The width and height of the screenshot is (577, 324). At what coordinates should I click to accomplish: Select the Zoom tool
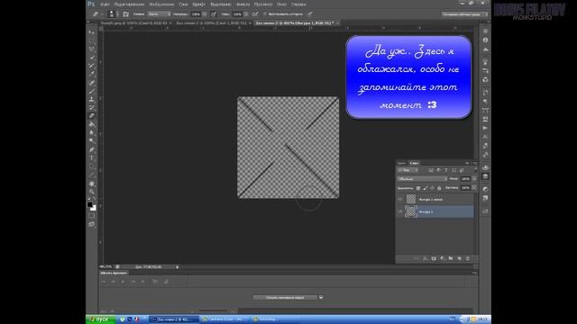pyautogui.click(x=92, y=192)
